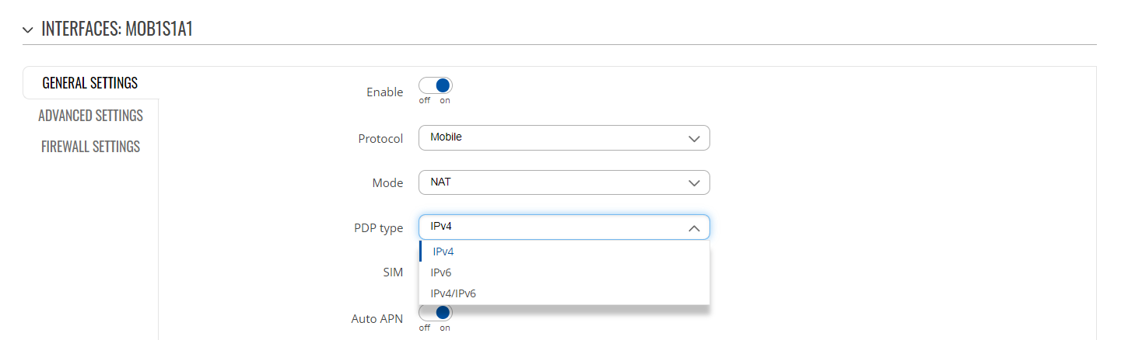Click the Mode dropdown chevron arrow
Screen dimensions: 1121x340
tap(694, 183)
